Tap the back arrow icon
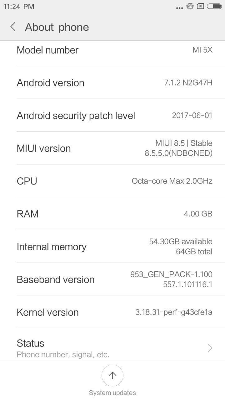The width and height of the screenshot is (225, 401). pyautogui.click(x=13, y=27)
